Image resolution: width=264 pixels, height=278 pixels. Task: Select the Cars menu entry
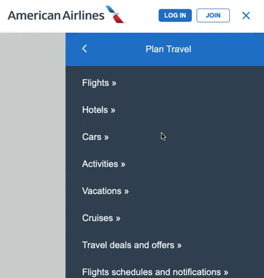[96, 137]
